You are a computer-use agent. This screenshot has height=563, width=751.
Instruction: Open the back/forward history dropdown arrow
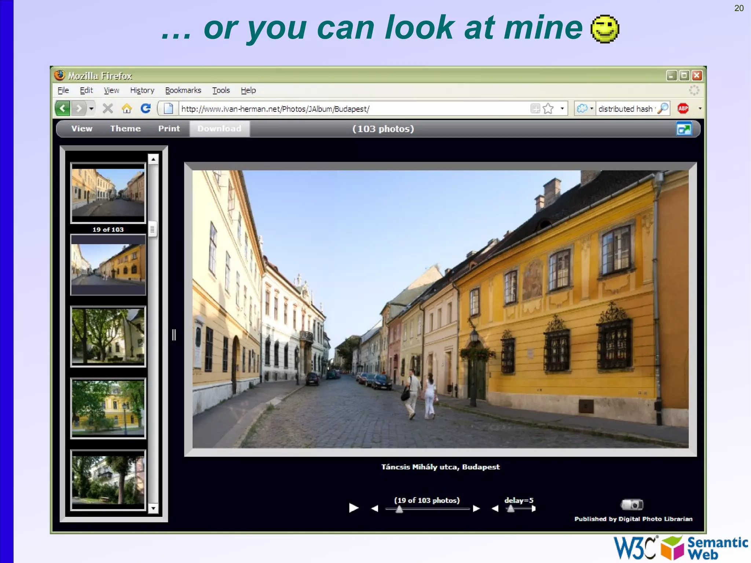[91, 109]
